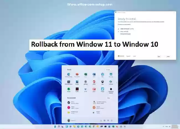Viewport: 180px width, 129px height.
Task: Open the orange circle recommended item
Action: [x=99, y=107]
